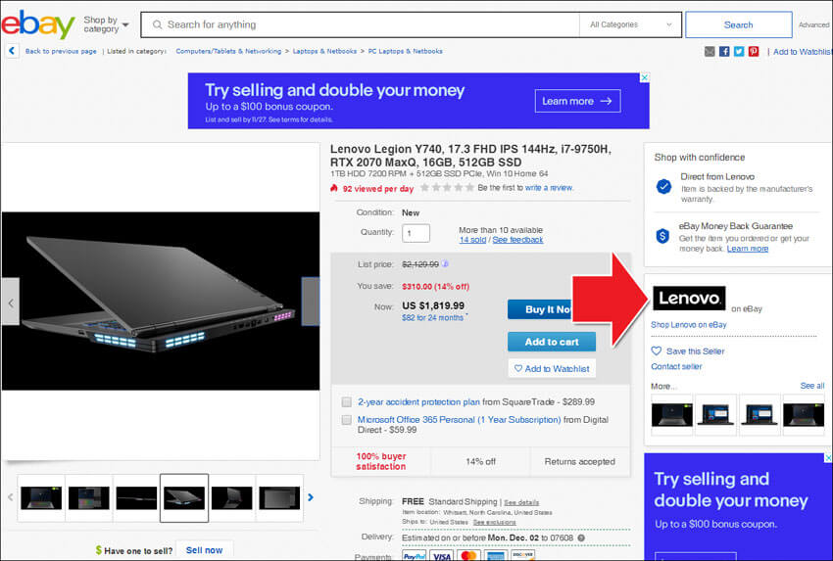Click PayPal payment icon
833x561 pixels.
point(414,556)
